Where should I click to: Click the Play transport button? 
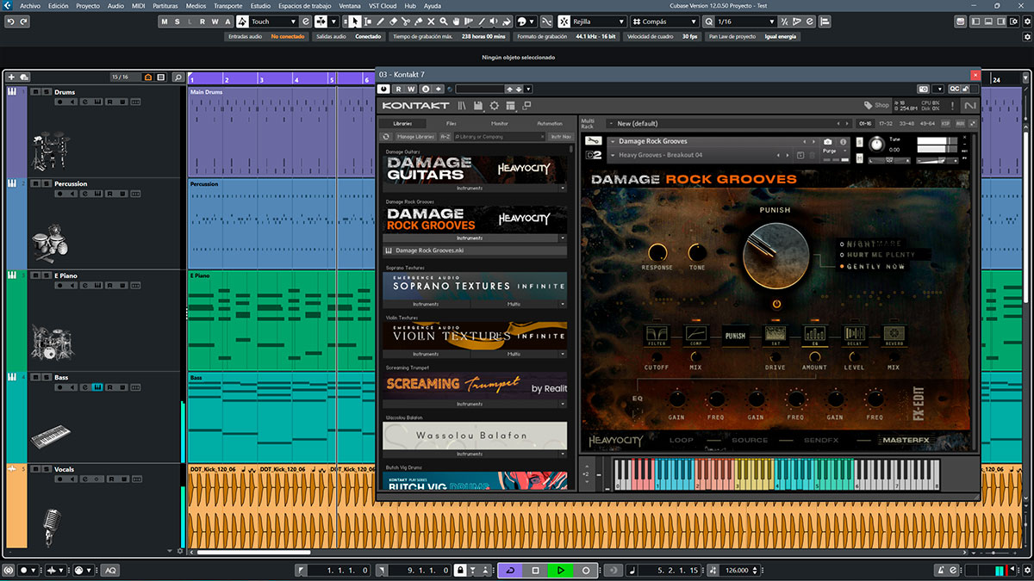click(560, 570)
